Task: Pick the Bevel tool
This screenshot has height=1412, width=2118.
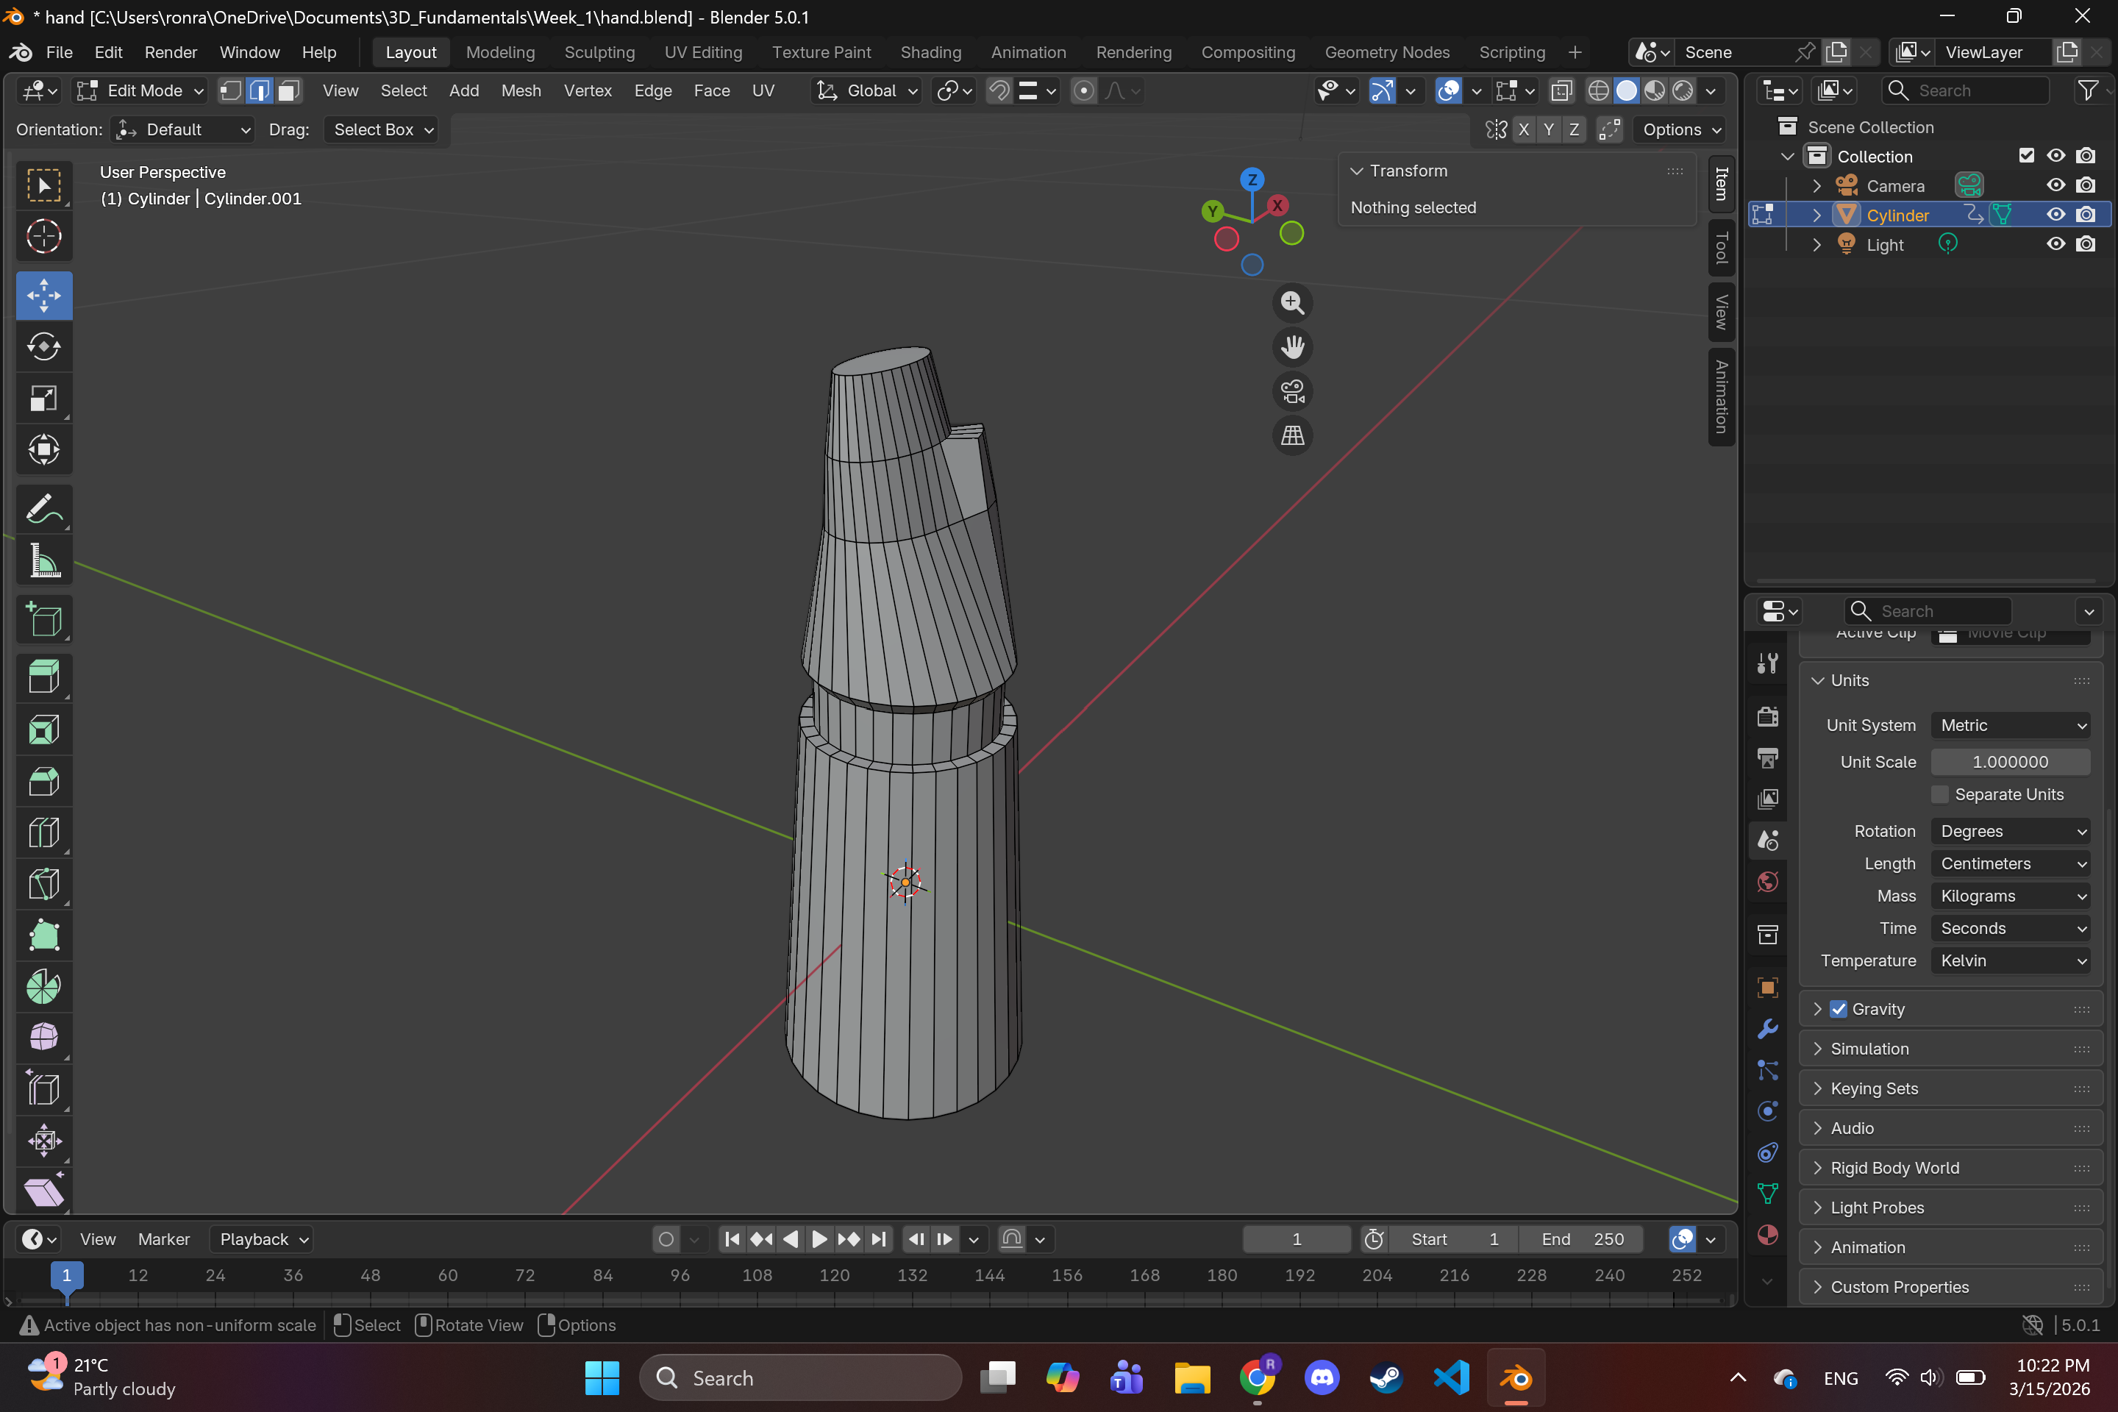Action: [44, 781]
